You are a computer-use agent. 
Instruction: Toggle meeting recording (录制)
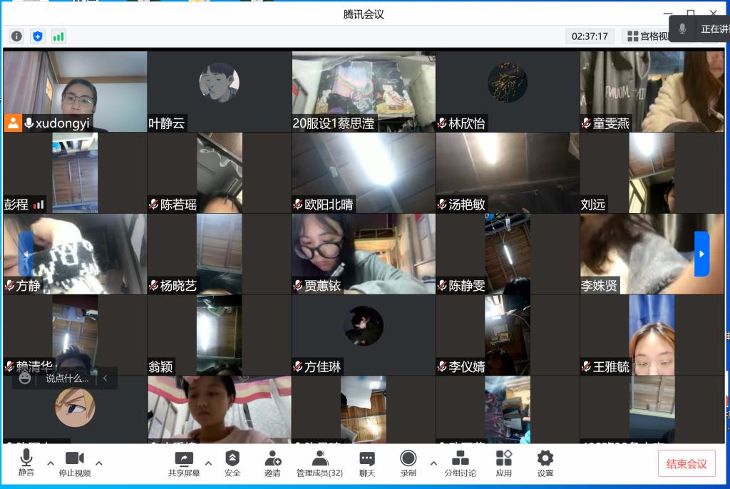[x=408, y=463]
